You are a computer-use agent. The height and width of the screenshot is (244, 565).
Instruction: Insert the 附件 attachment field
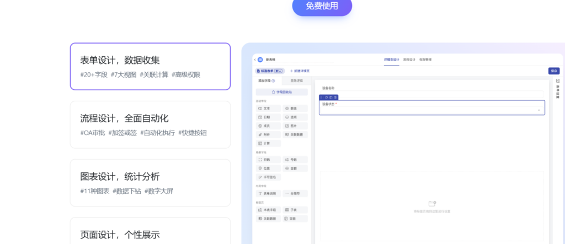[x=268, y=134]
